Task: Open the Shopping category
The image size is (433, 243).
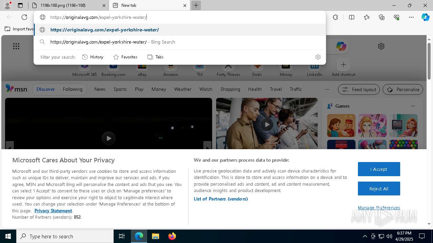Action: 230,89
